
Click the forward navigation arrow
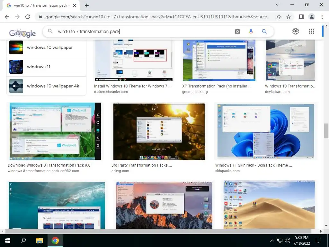(17, 17)
